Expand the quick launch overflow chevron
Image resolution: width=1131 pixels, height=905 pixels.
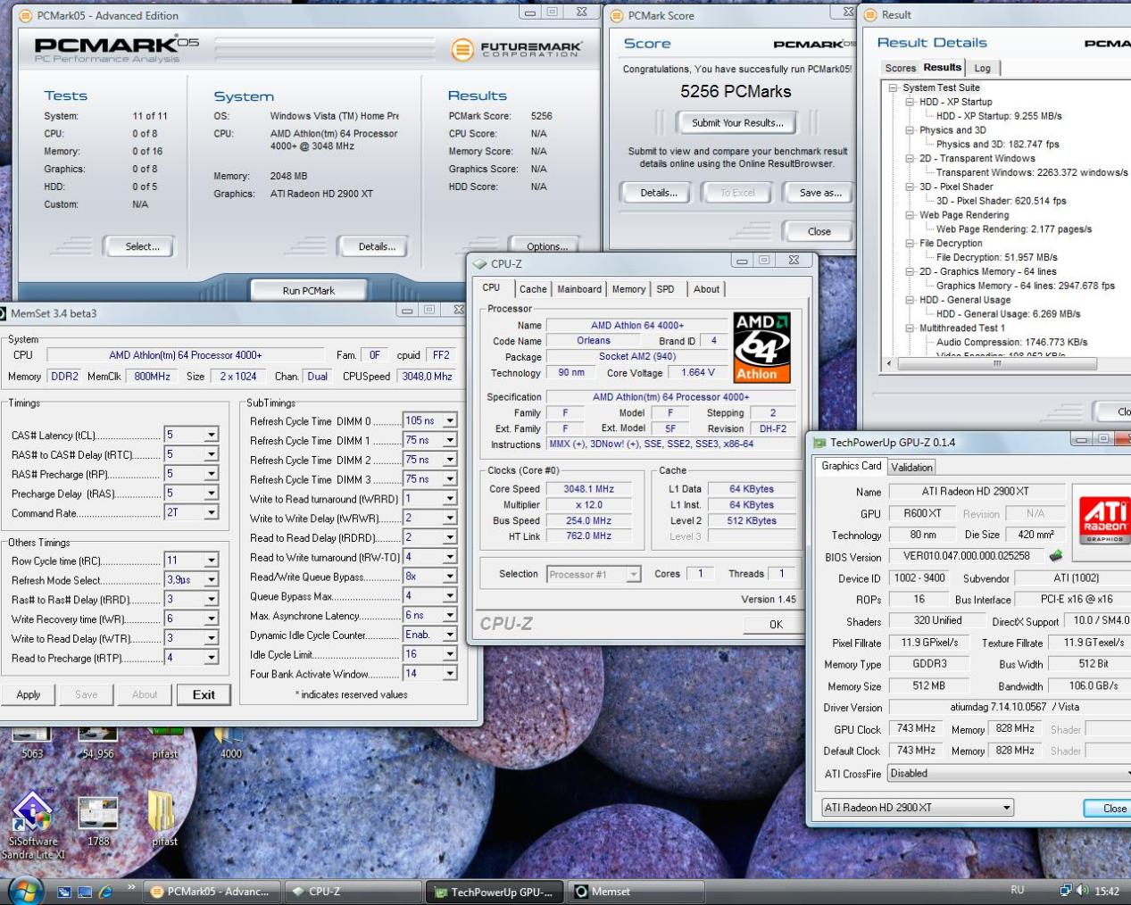click(x=131, y=887)
